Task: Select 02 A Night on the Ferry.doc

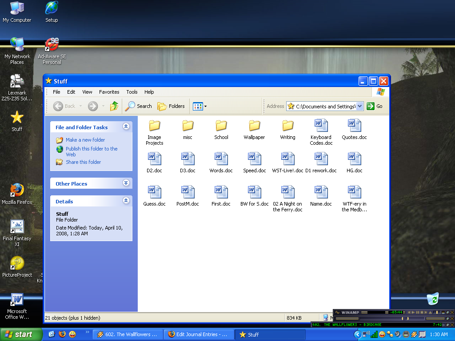Action: (x=288, y=199)
